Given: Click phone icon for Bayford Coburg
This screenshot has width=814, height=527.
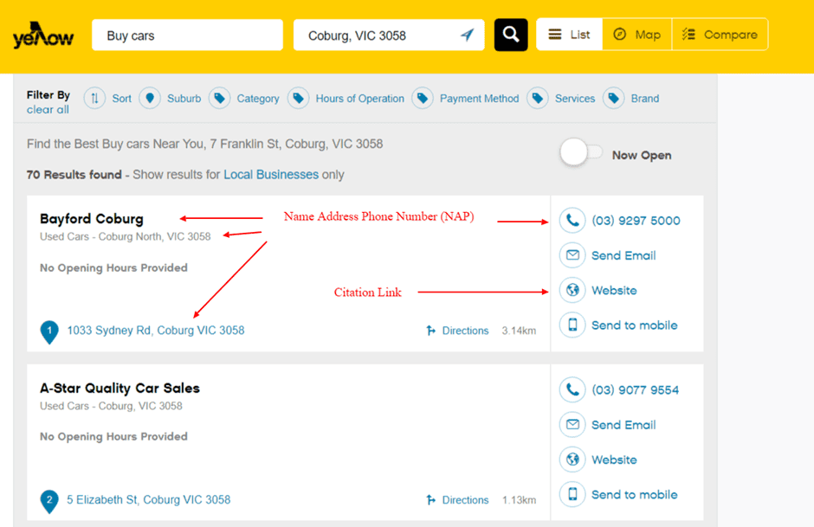Looking at the screenshot, I should point(572,221).
